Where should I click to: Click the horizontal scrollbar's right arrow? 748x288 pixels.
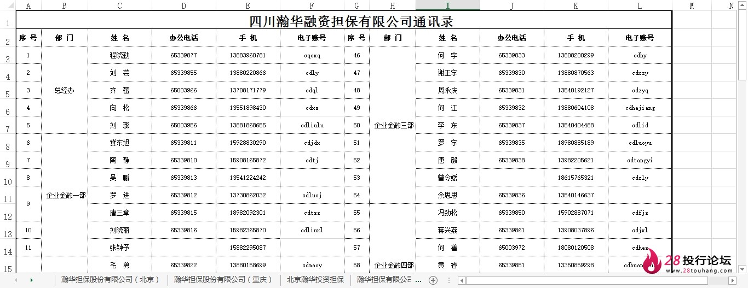click(x=732, y=280)
